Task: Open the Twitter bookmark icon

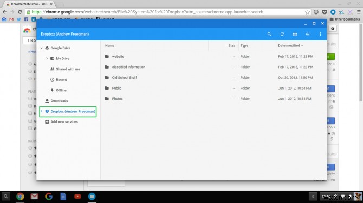Action: click(19, 19)
